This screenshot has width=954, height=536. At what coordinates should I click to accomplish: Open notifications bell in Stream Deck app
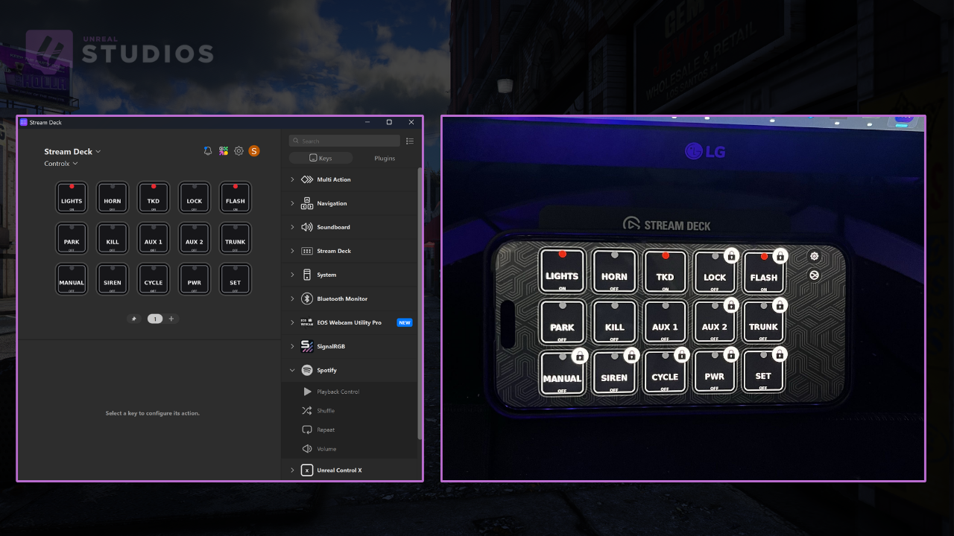pos(208,151)
